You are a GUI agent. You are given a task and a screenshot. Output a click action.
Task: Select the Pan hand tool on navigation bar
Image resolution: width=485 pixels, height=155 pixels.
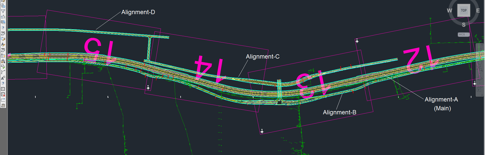point(480,62)
